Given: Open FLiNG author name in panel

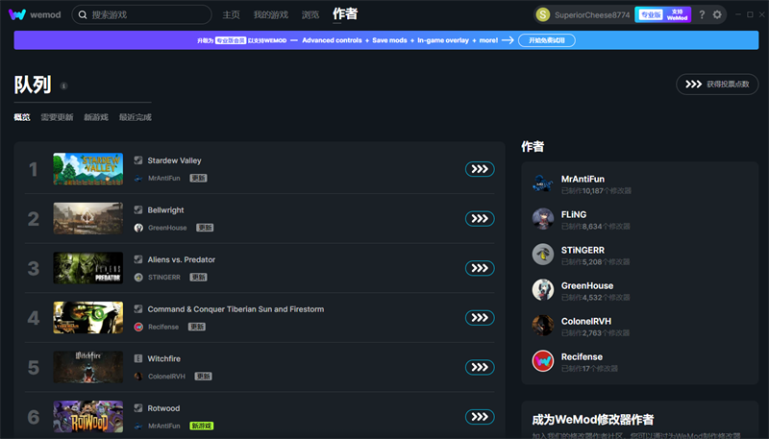Looking at the screenshot, I should tap(574, 214).
